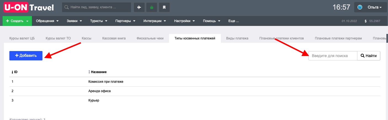
Task: Click the help question mark icon
Action: pos(360,7)
